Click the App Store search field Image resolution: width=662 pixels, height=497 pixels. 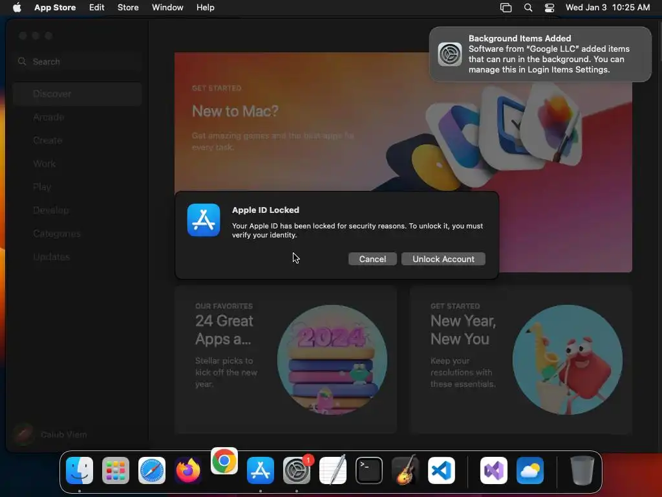pyautogui.click(x=78, y=61)
